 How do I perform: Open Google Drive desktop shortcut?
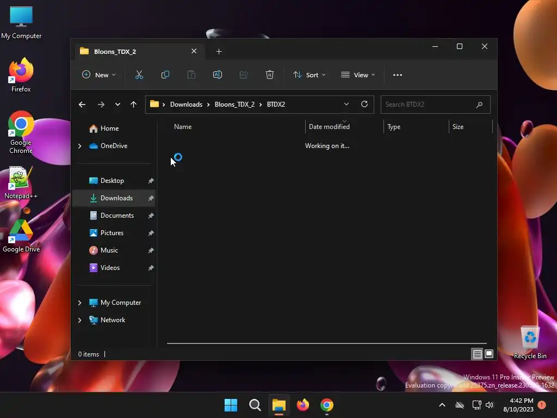(x=21, y=236)
